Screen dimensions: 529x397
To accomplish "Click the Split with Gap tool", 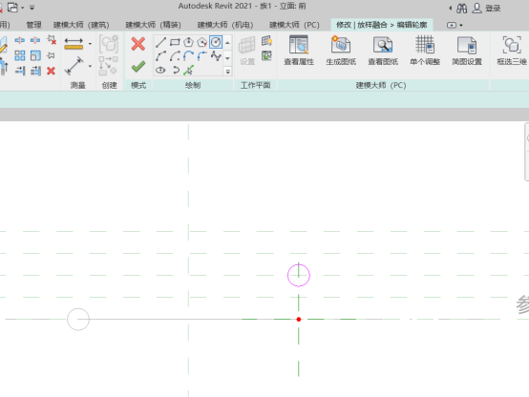I will (35, 40).
